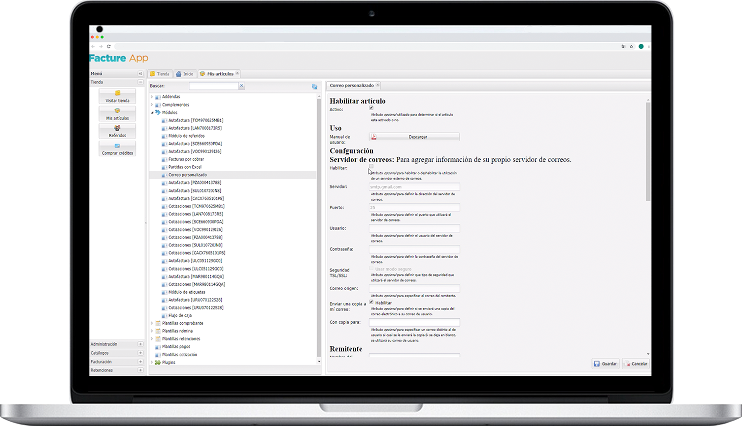Viewport: 742px width, 426px height.
Task: Click the Comprar créditos icon
Action: point(117,149)
